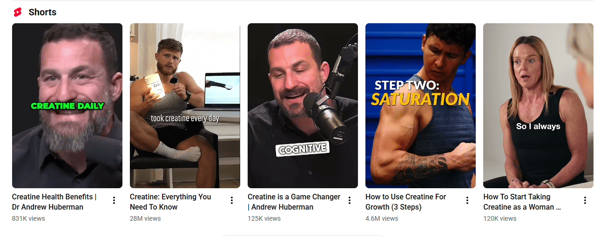Play the 'took creatine every day' short thumbnail
The height and width of the screenshot is (237, 607).
pos(185,105)
